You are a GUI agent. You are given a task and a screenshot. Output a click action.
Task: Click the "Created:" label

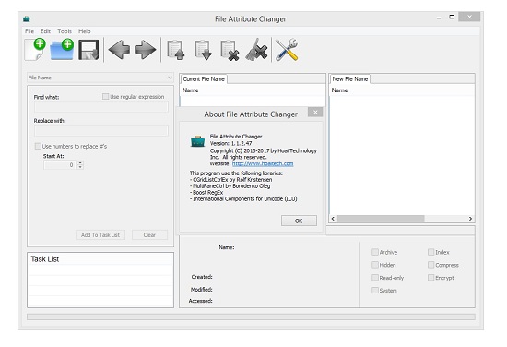click(202, 277)
